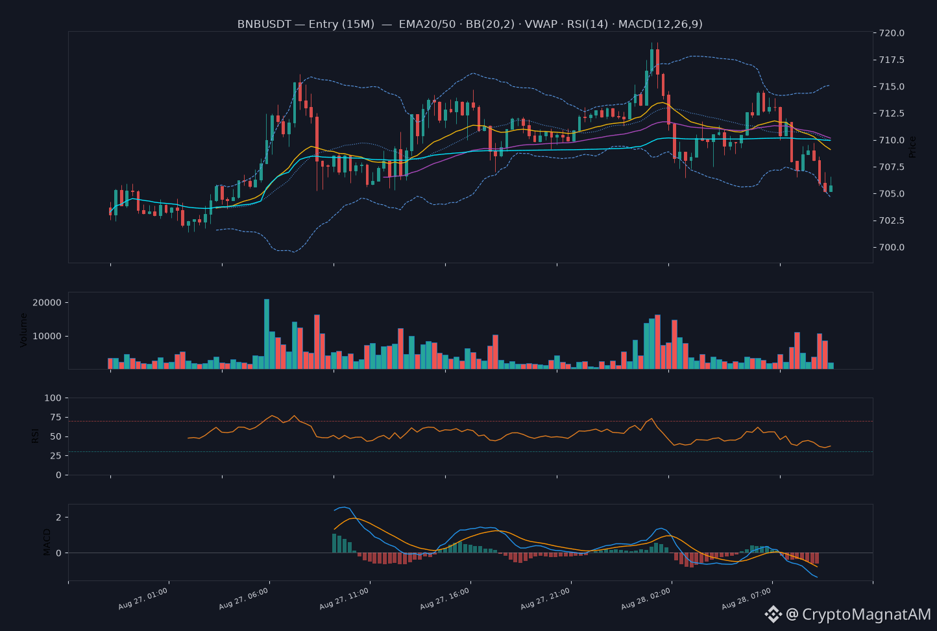Click the RSI 100 tick label

coord(53,398)
